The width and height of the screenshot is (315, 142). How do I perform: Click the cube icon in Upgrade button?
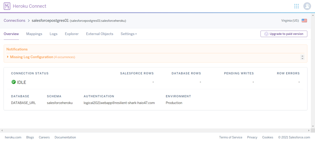tap(266, 34)
